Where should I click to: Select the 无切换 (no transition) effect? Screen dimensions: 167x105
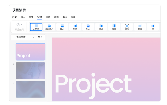(x=36, y=27)
